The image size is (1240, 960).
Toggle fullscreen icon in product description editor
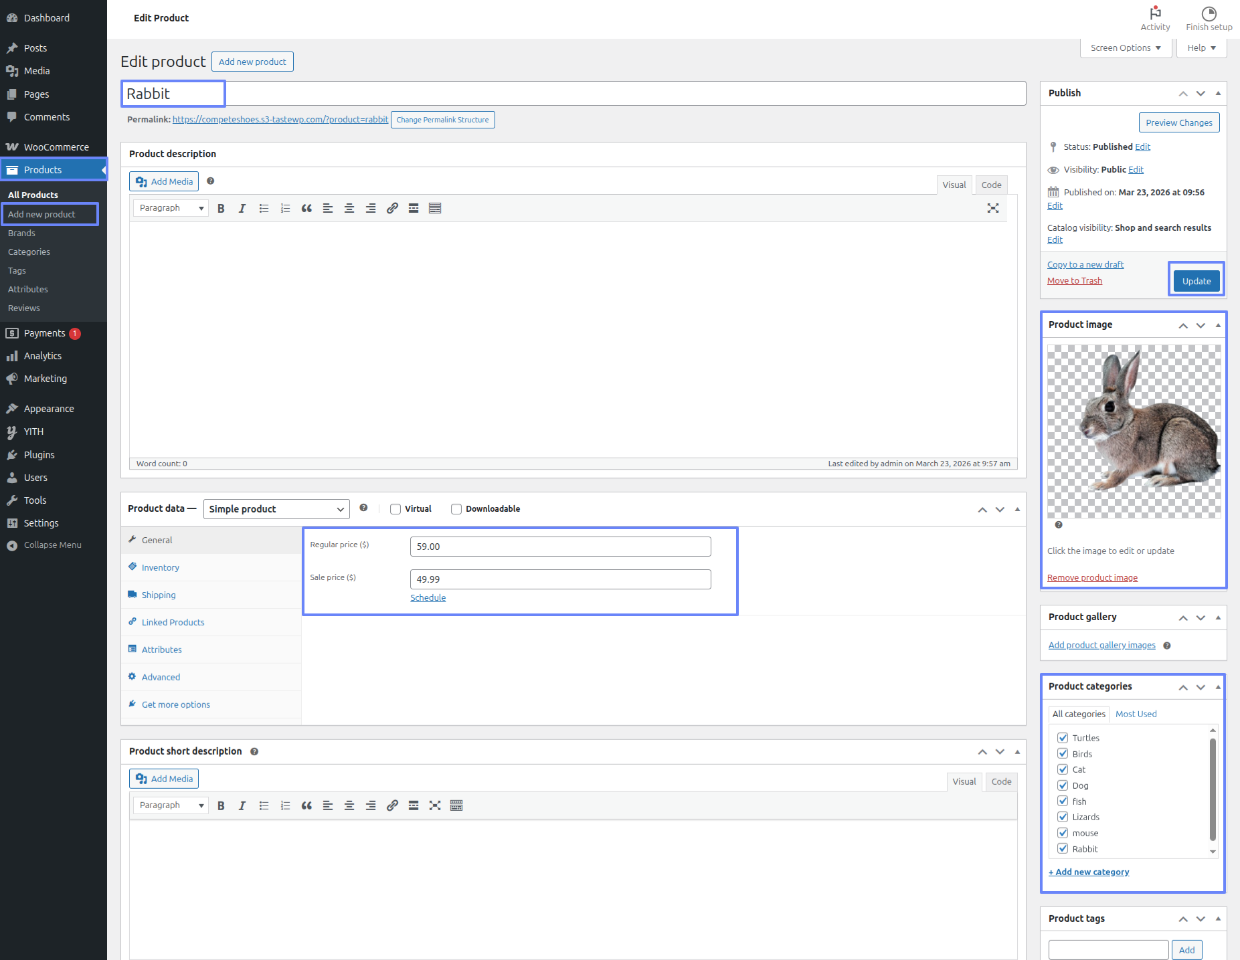click(x=992, y=209)
